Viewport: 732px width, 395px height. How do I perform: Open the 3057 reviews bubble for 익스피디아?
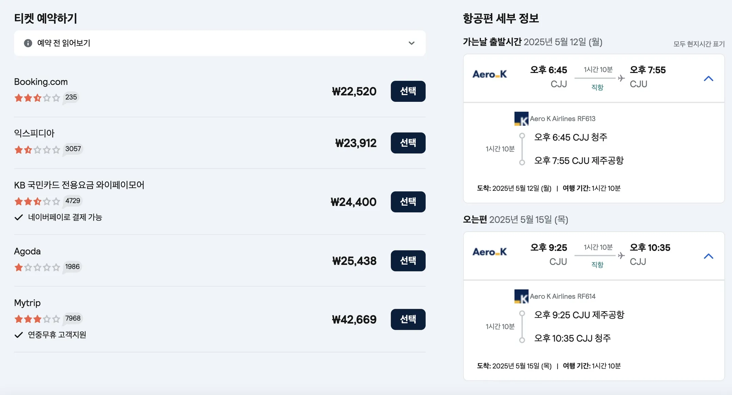73,149
